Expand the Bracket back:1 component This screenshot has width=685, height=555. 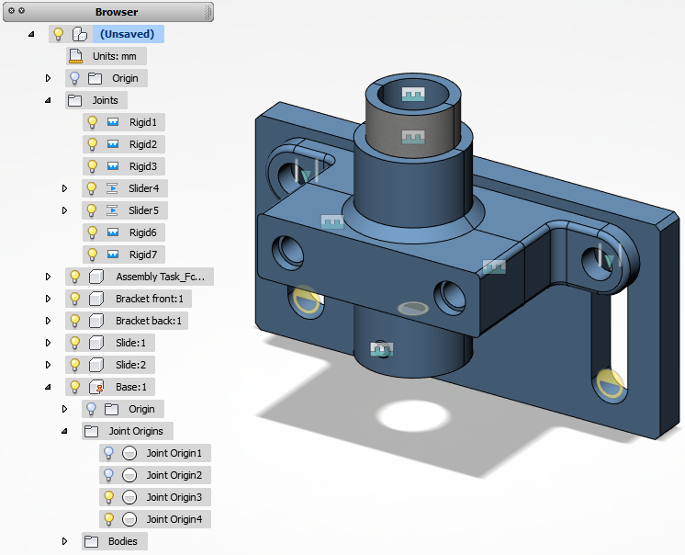click(49, 321)
